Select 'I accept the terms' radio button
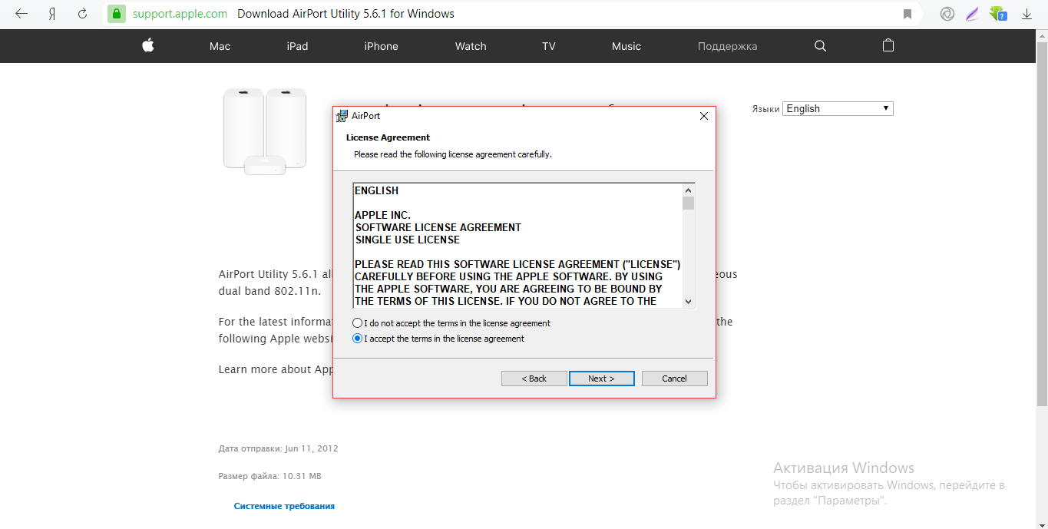The width and height of the screenshot is (1048, 529). (358, 339)
